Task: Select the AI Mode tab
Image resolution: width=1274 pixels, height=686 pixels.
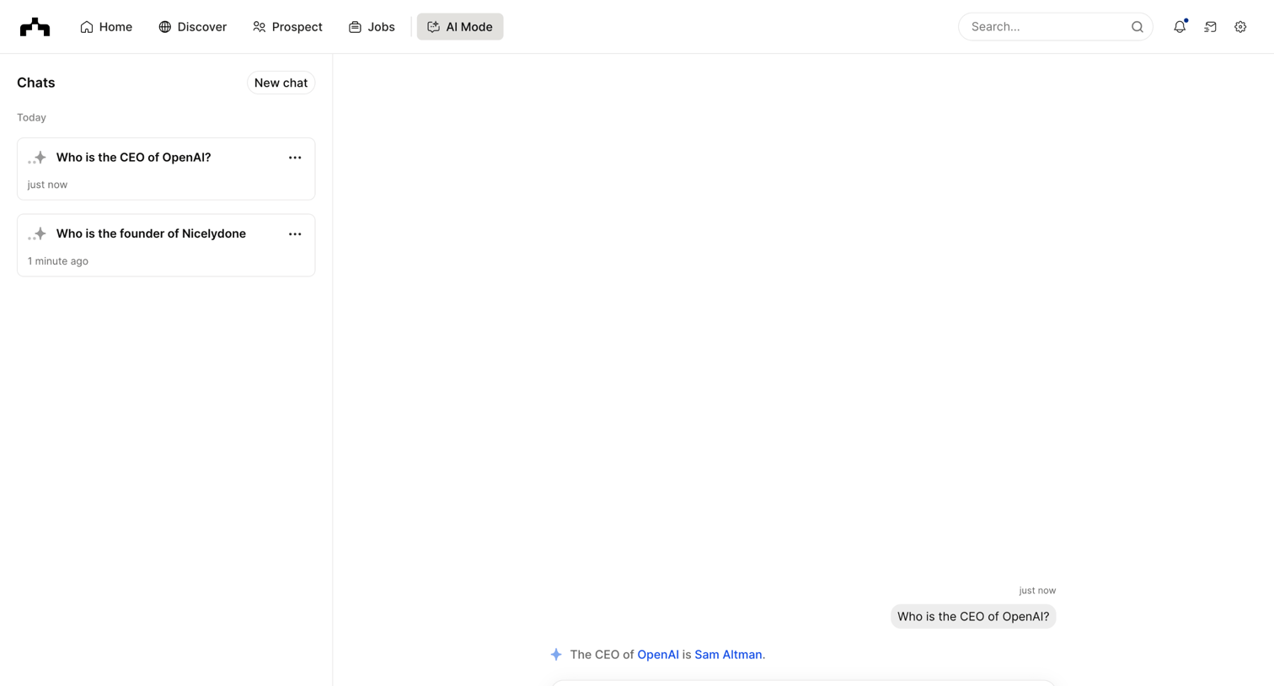Action: (x=460, y=27)
